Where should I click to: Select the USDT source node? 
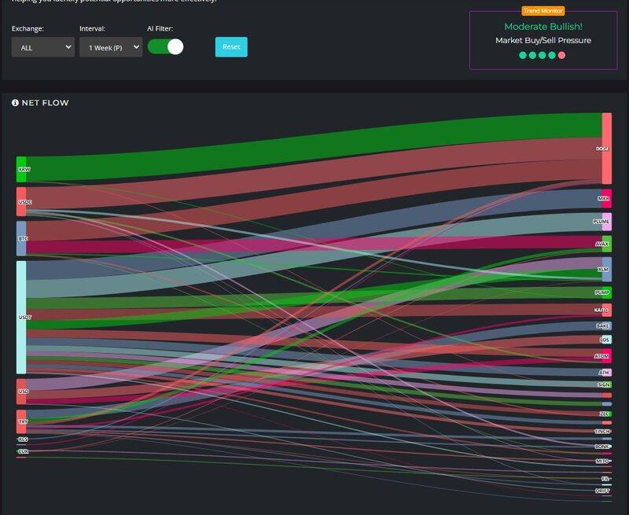click(21, 318)
